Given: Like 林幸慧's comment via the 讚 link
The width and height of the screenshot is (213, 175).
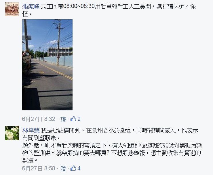Looking at the screenshot, I should 63,169.
